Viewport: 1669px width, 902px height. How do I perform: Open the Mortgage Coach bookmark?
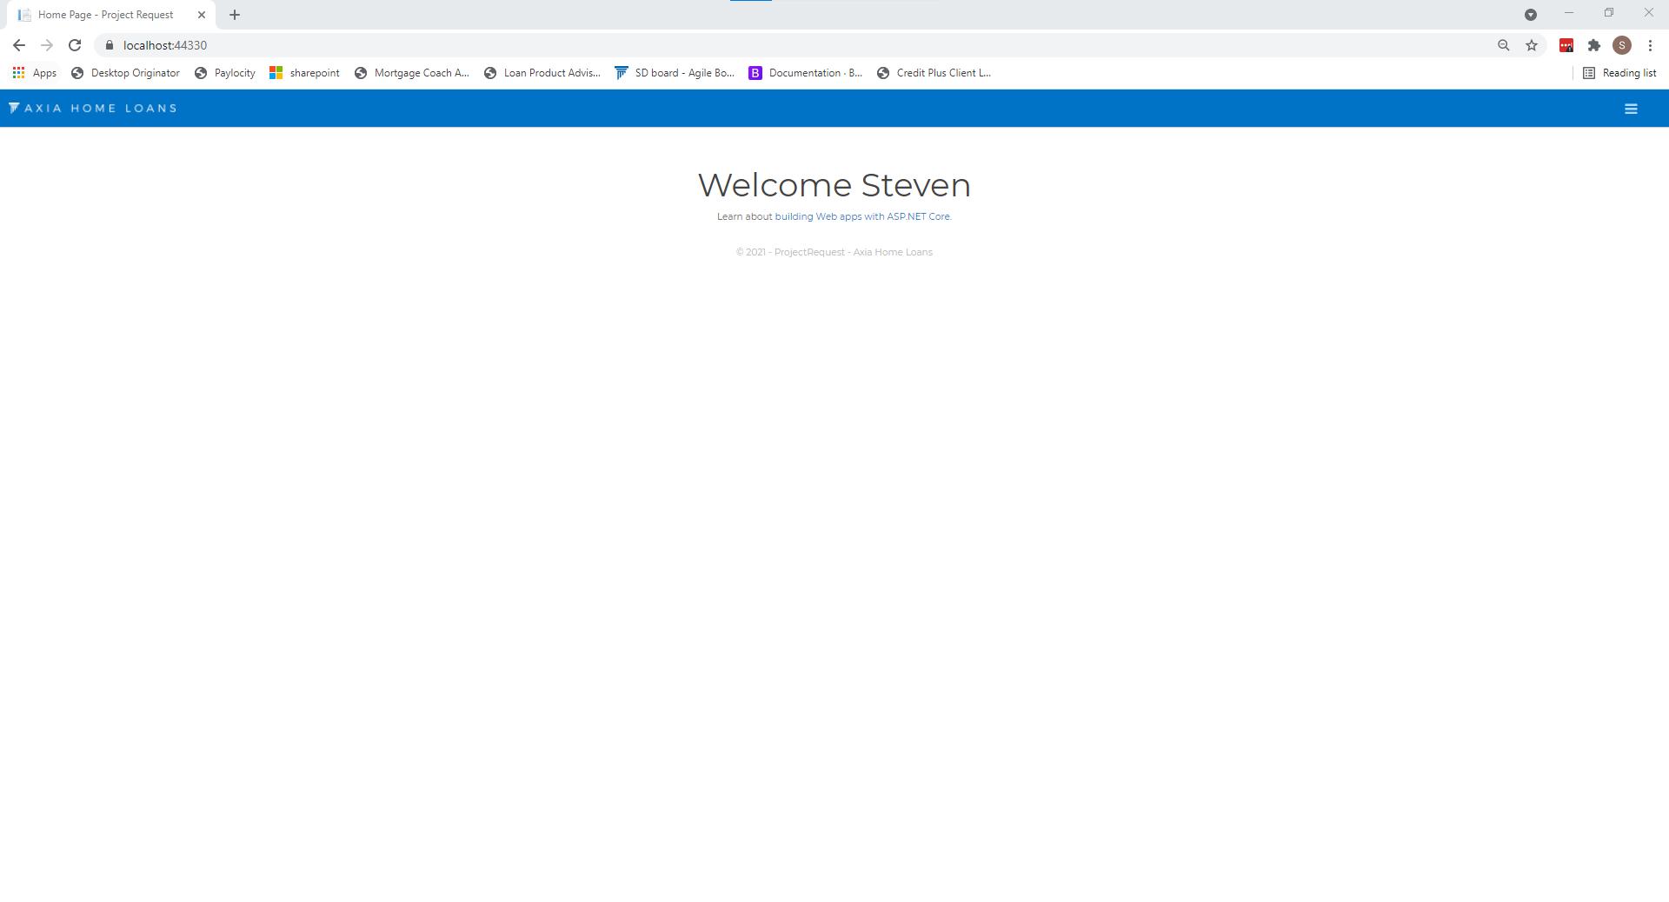tap(412, 73)
